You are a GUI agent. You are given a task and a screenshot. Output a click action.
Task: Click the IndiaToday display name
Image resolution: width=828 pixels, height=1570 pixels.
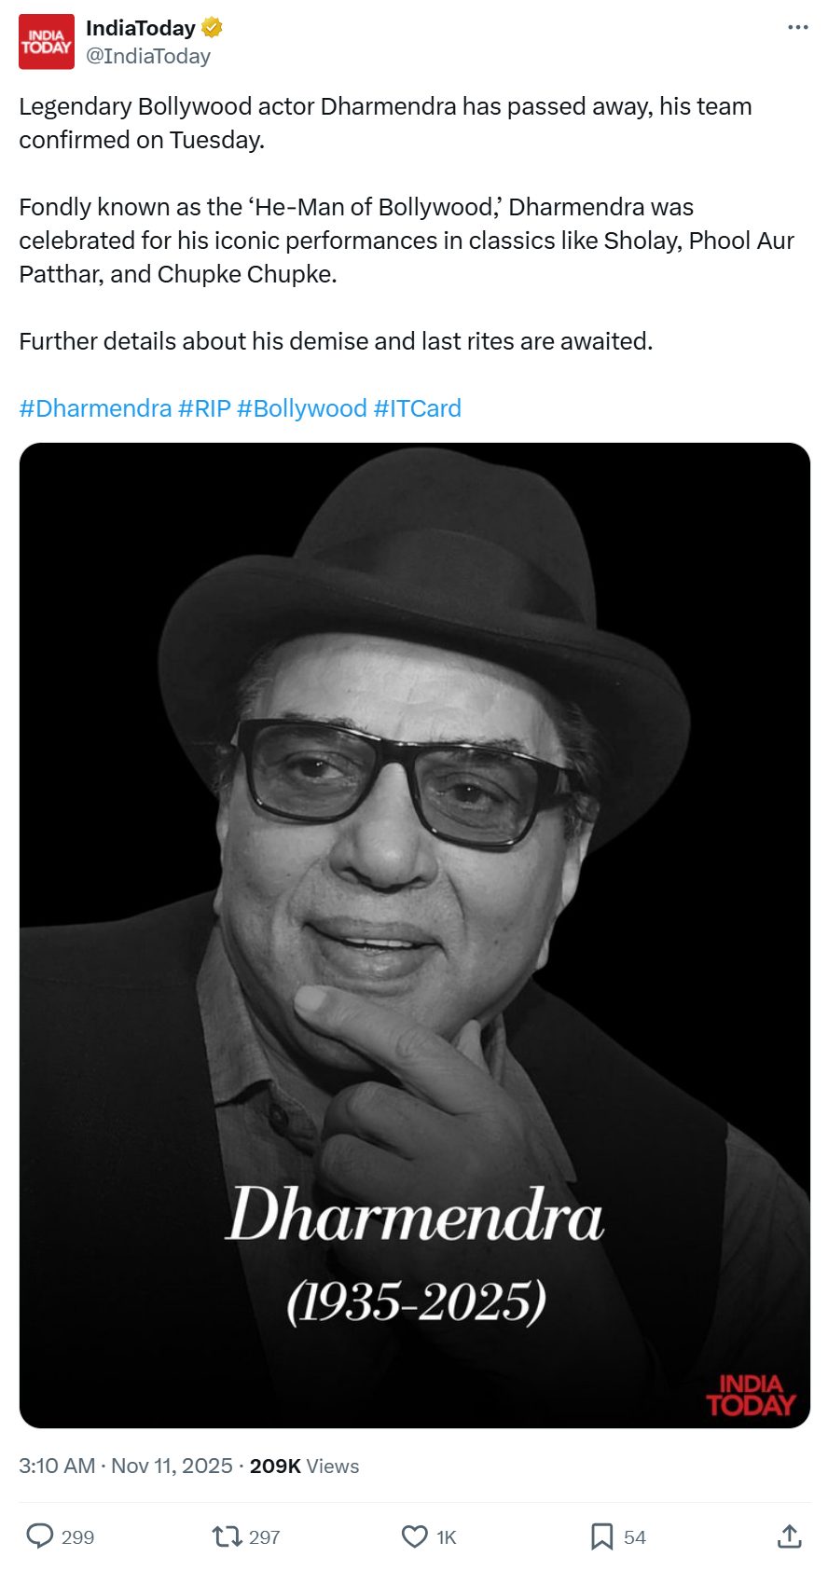(x=141, y=28)
